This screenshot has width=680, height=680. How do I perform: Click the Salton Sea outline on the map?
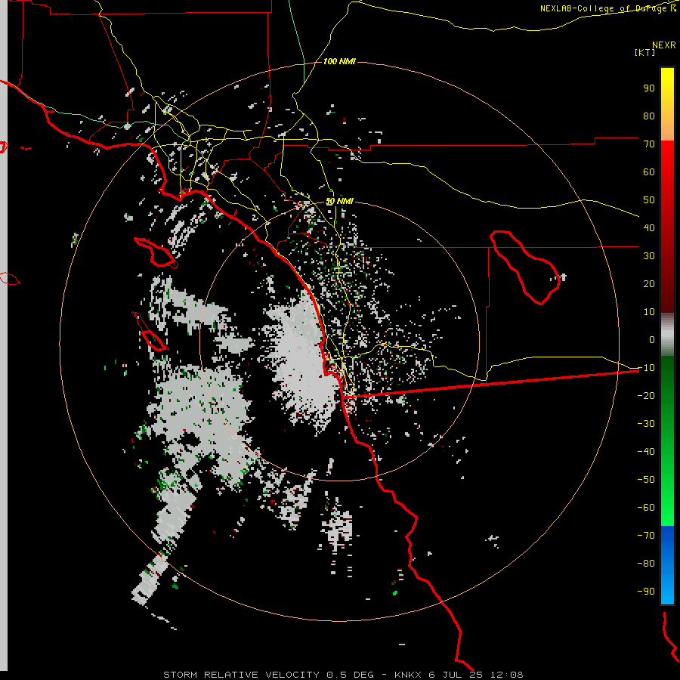tap(525, 267)
